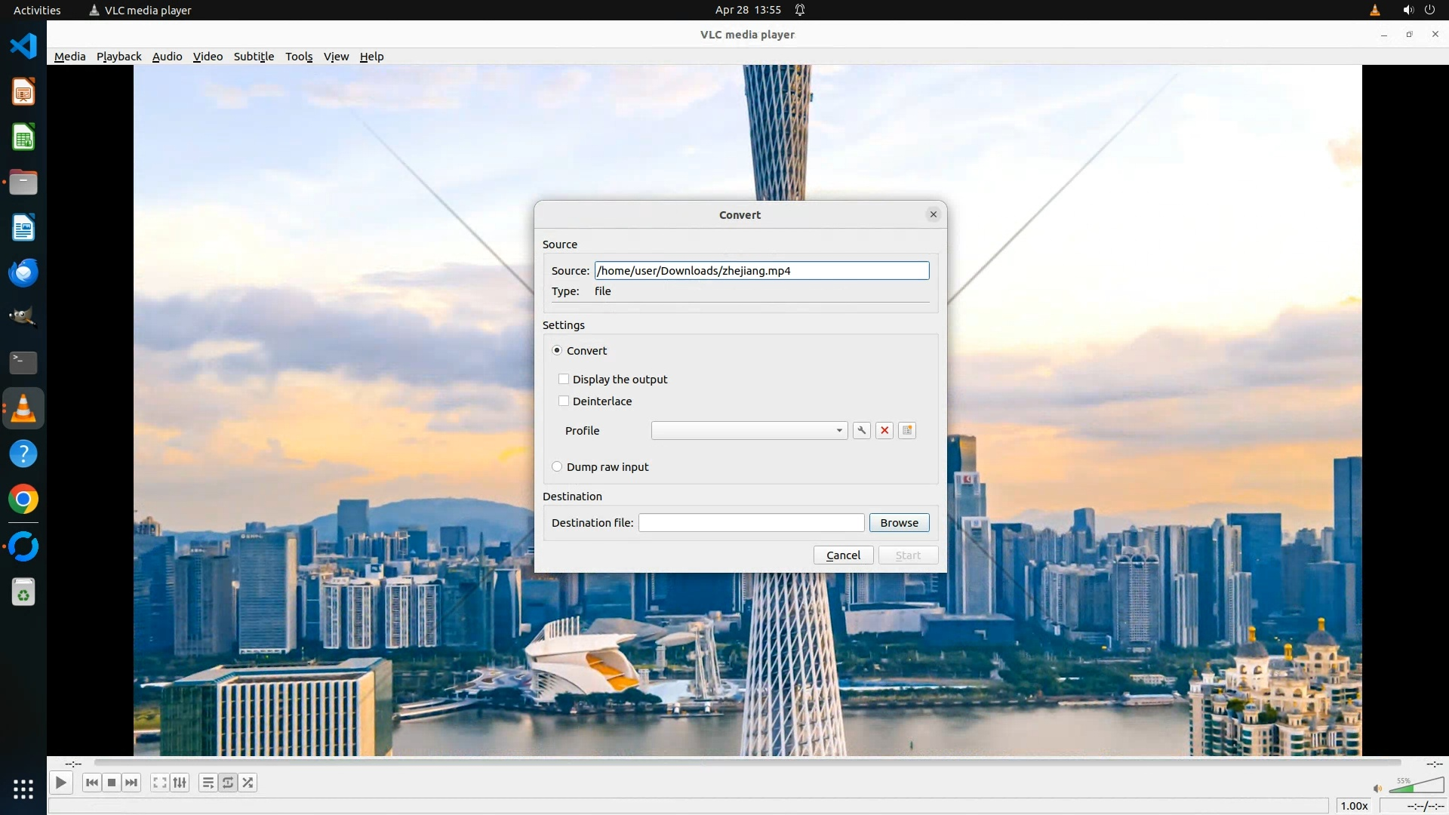This screenshot has height=815, width=1449.
Task: Open the Tools menu
Action: tap(298, 56)
